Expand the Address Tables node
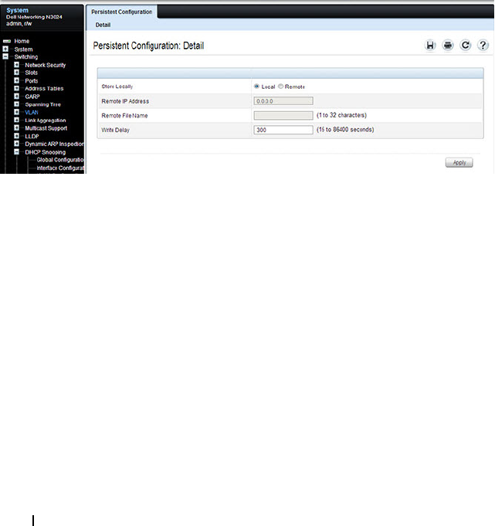495x526 pixels. pyautogui.click(x=16, y=88)
